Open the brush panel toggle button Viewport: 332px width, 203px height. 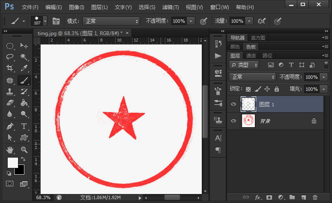(56, 21)
